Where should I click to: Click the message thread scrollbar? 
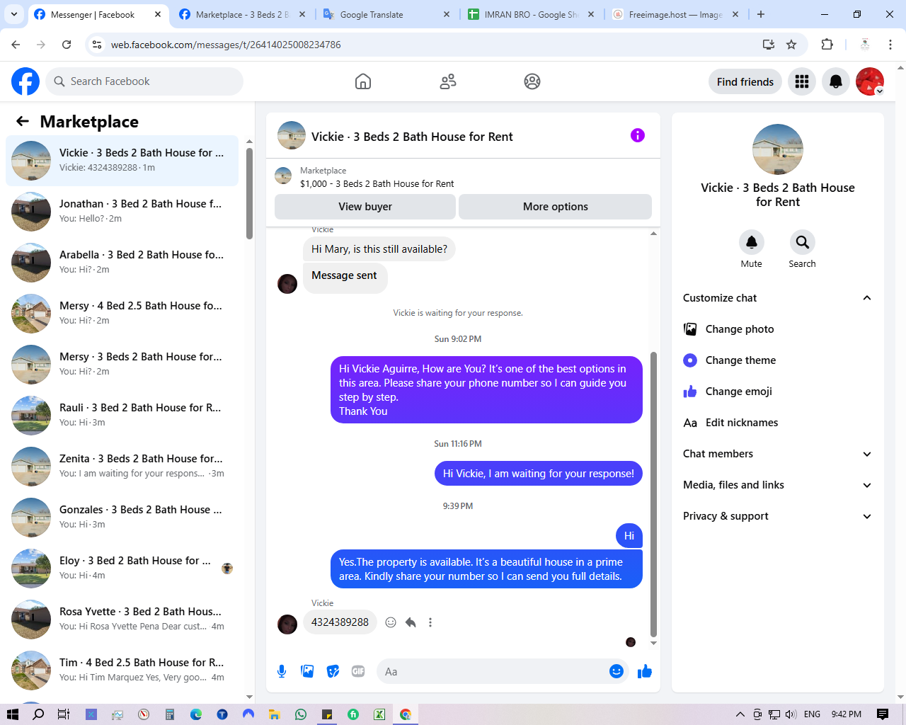(x=653, y=494)
